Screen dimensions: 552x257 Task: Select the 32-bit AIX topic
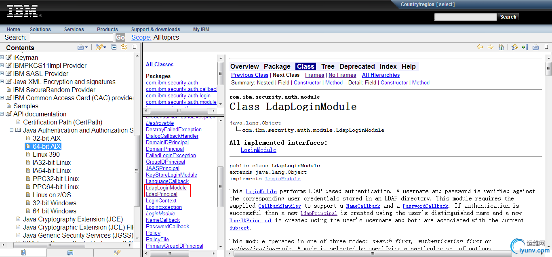tap(46, 138)
